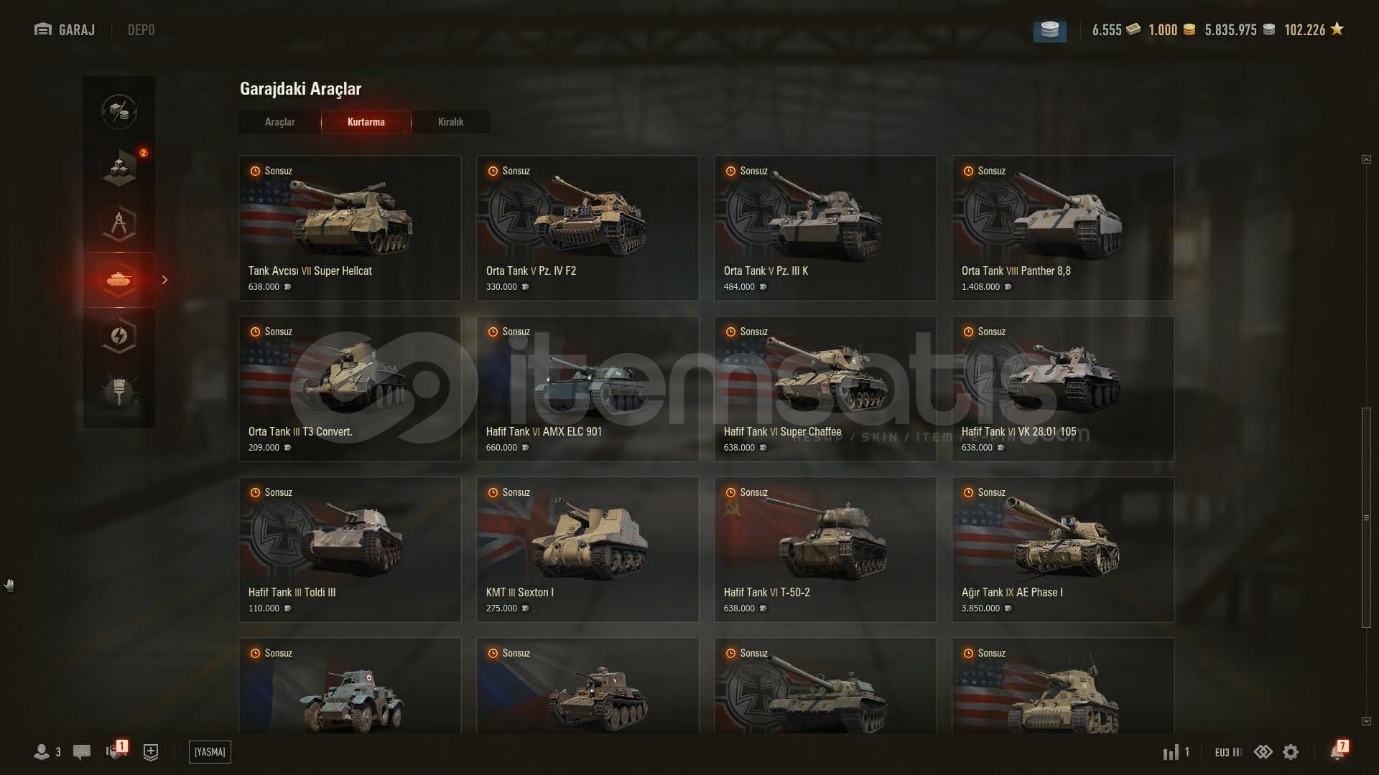
Task: Open the paint brush customization sidebar icon
Action: click(119, 391)
